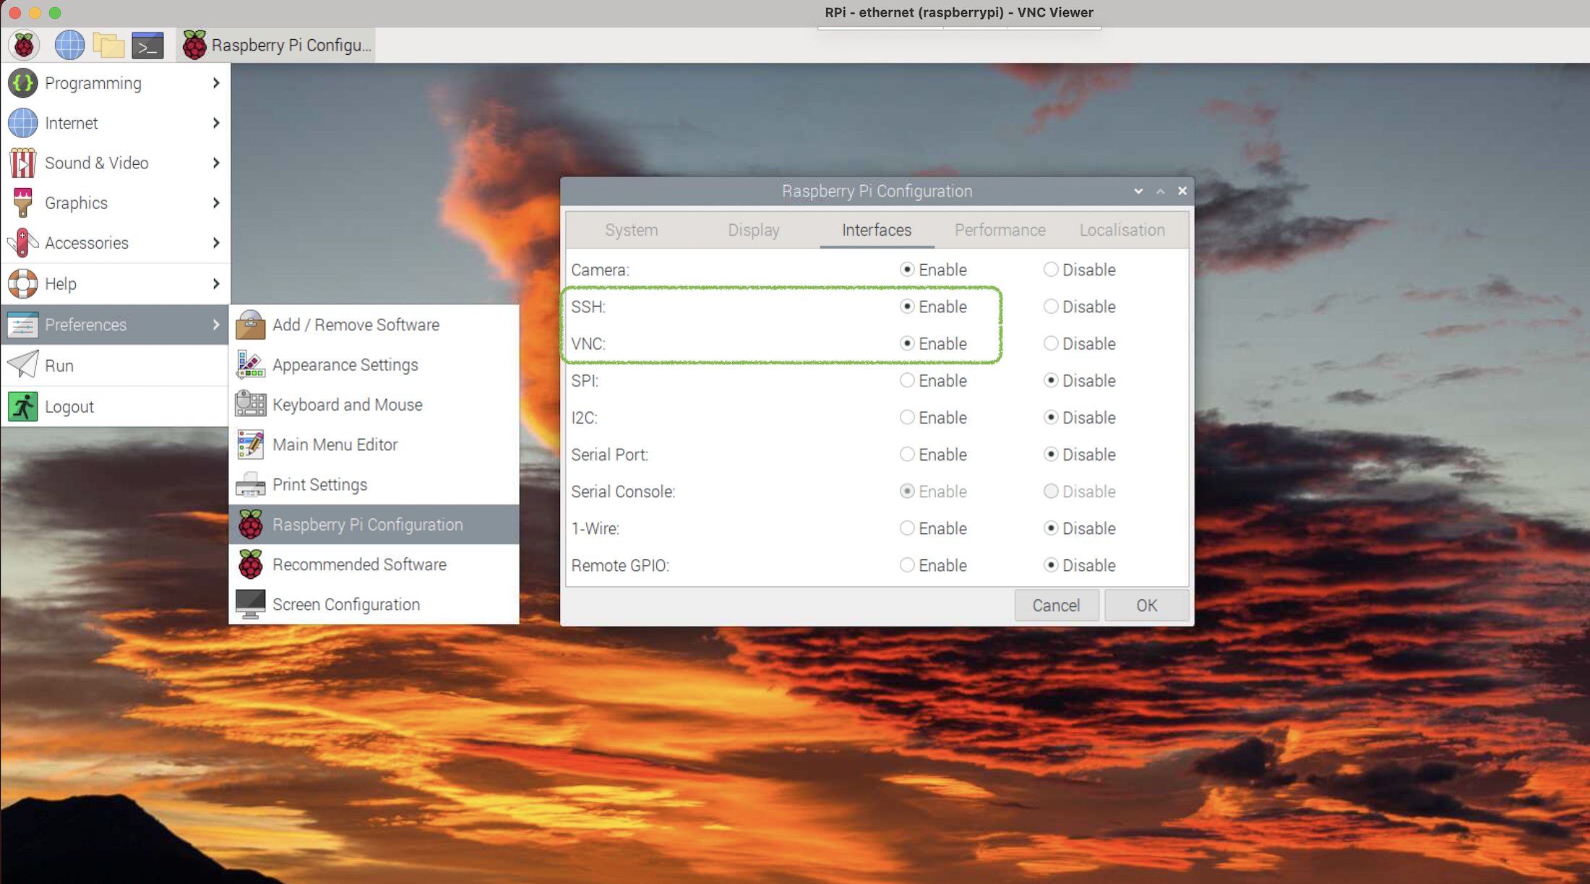The height and width of the screenshot is (884, 1590).
Task: Open the File Manager folder icon in taskbar
Action: click(x=108, y=45)
